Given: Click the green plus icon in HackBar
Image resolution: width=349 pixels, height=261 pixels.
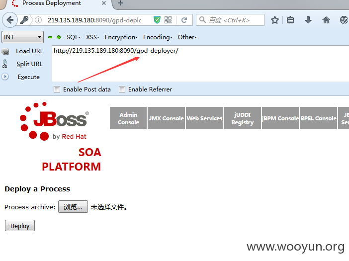Looking at the screenshot, I should 59,37.
